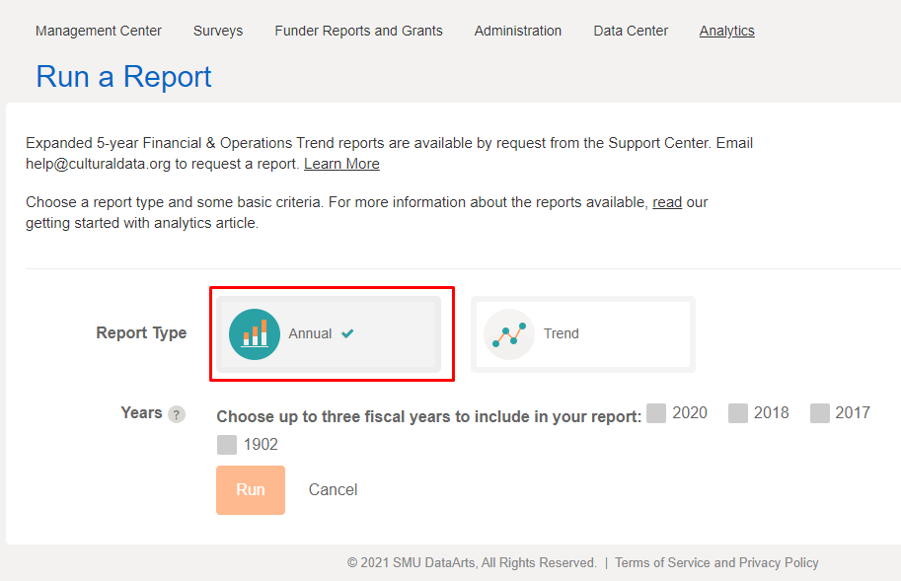
Task: Follow the Learn More link
Action: tap(341, 164)
